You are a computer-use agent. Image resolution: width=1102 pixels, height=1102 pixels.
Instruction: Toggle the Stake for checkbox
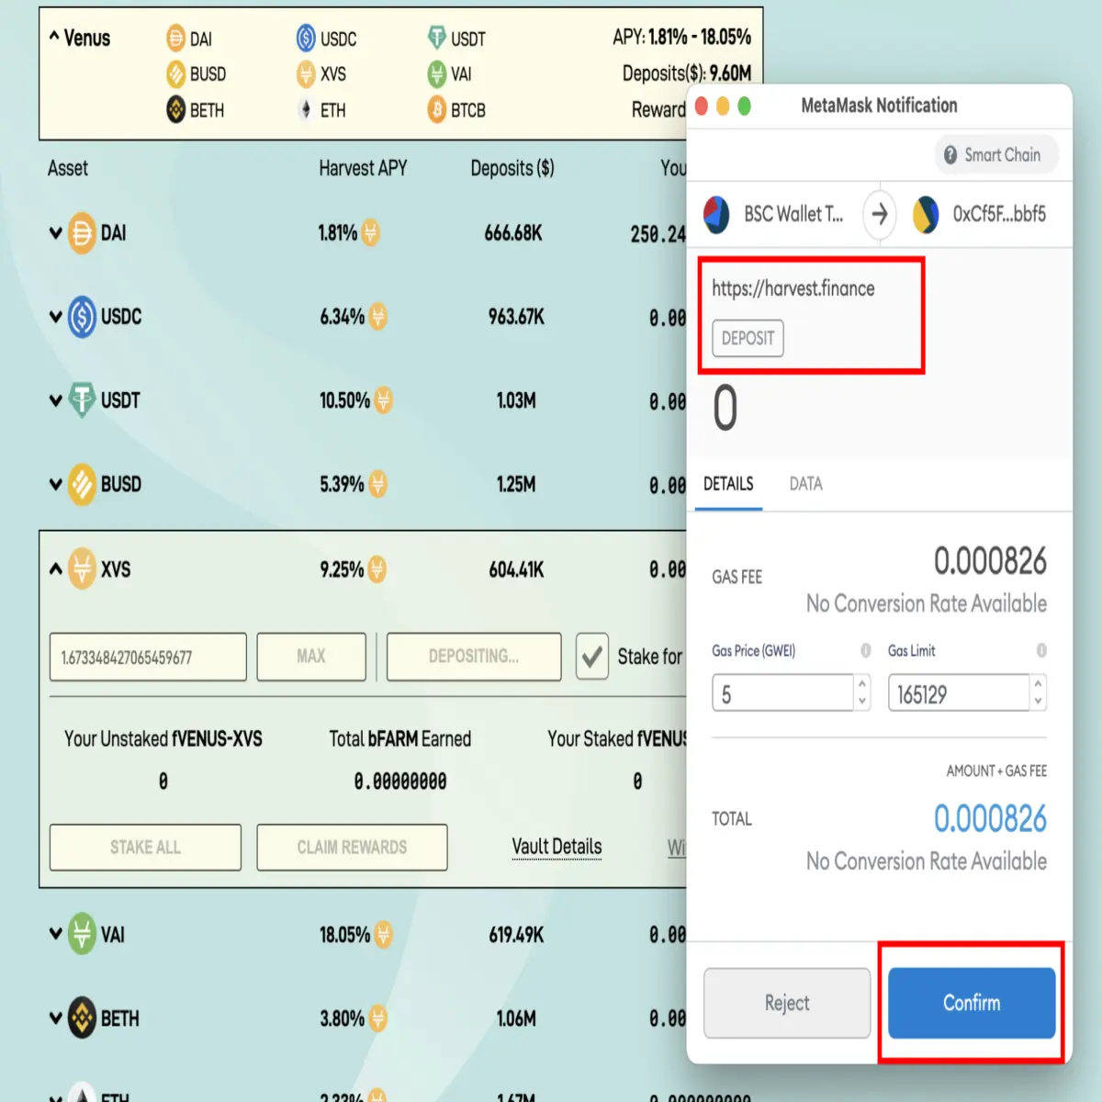[592, 657]
